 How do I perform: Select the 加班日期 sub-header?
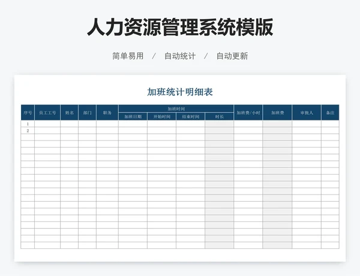click(133, 116)
